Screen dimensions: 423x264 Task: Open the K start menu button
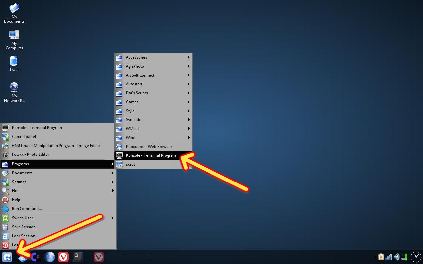pos(7,257)
